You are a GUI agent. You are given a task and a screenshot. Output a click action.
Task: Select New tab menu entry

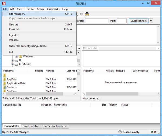pyautogui.click(x=39, y=24)
